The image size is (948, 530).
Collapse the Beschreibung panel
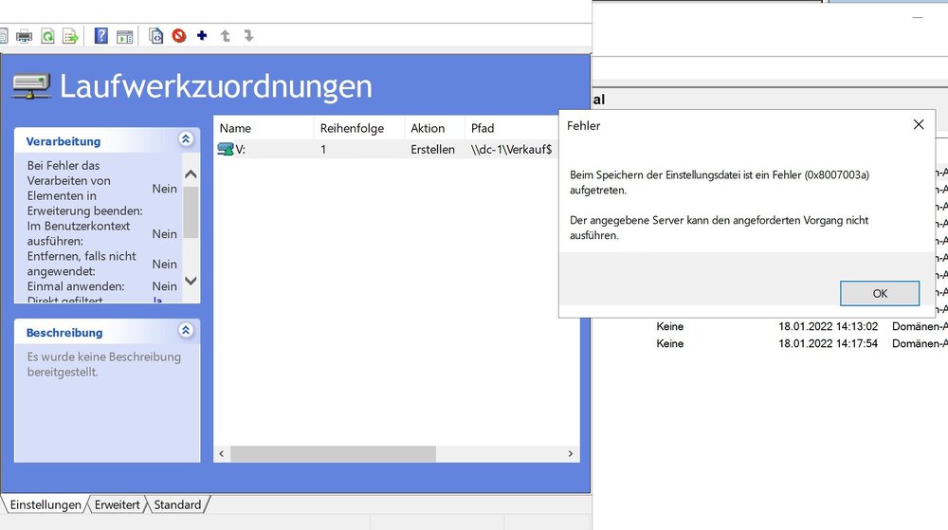(186, 332)
